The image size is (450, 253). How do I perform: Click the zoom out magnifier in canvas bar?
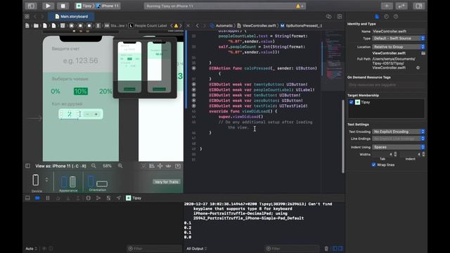tap(94, 166)
